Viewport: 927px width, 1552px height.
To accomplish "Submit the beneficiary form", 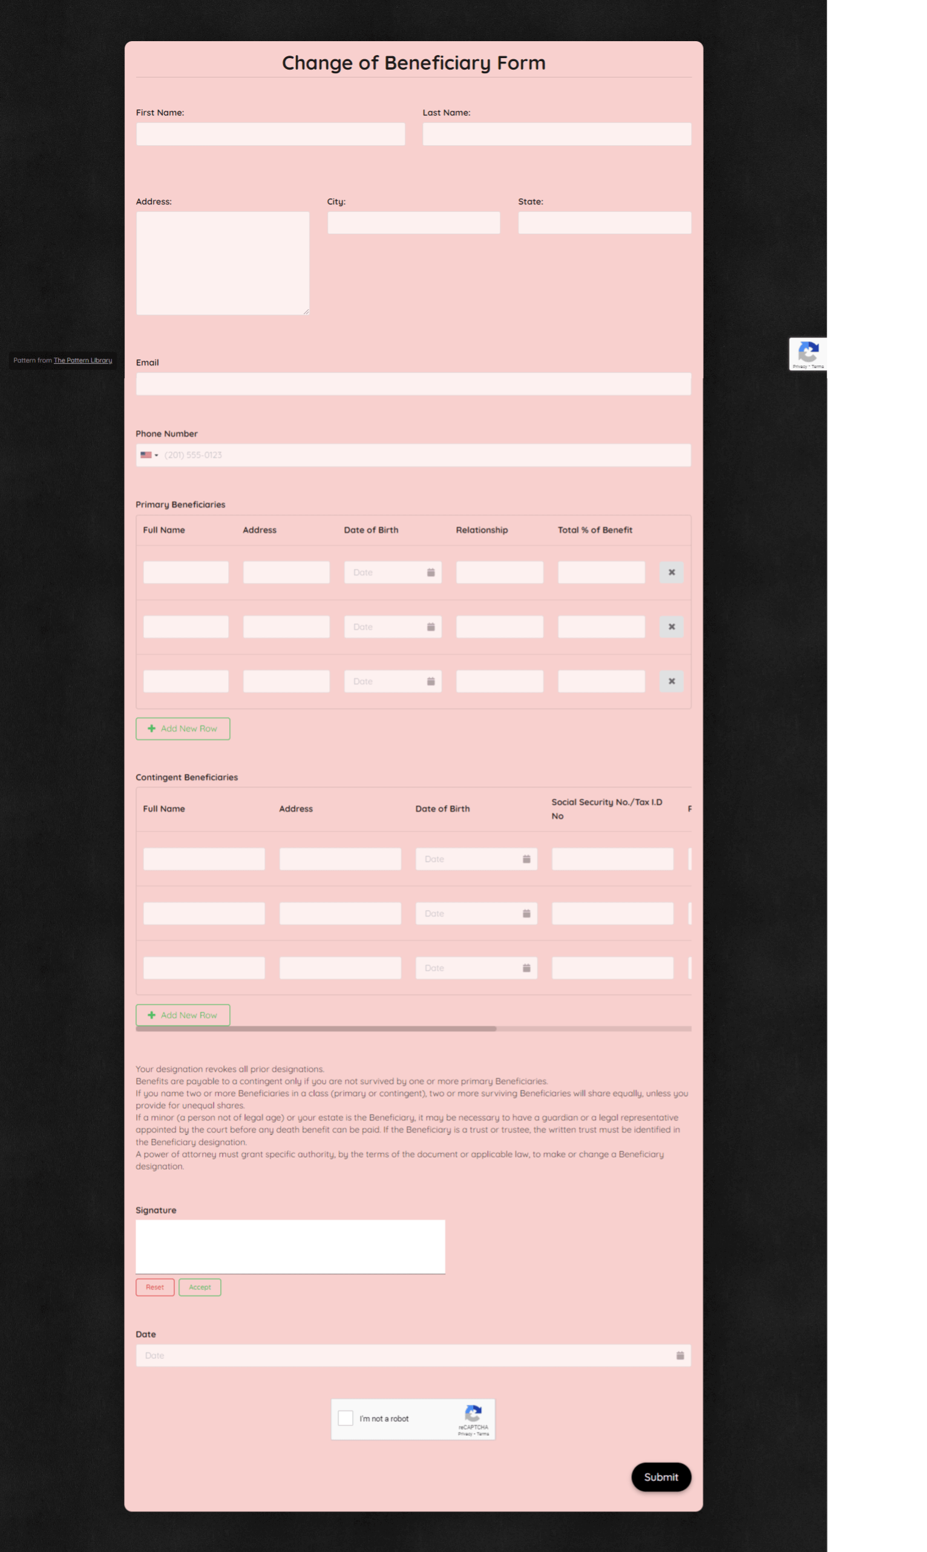I will coord(661,1477).
